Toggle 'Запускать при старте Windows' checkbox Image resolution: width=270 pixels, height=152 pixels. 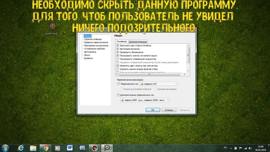[118, 46]
